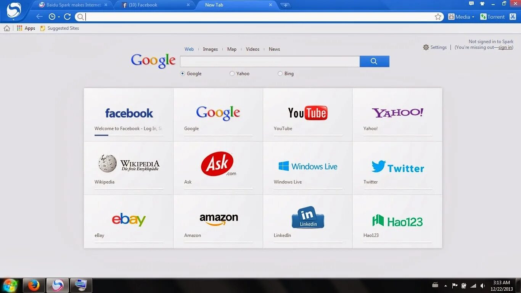Select the Yahoo search engine radio
The height and width of the screenshot is (293, 521).
pos(232,74)
